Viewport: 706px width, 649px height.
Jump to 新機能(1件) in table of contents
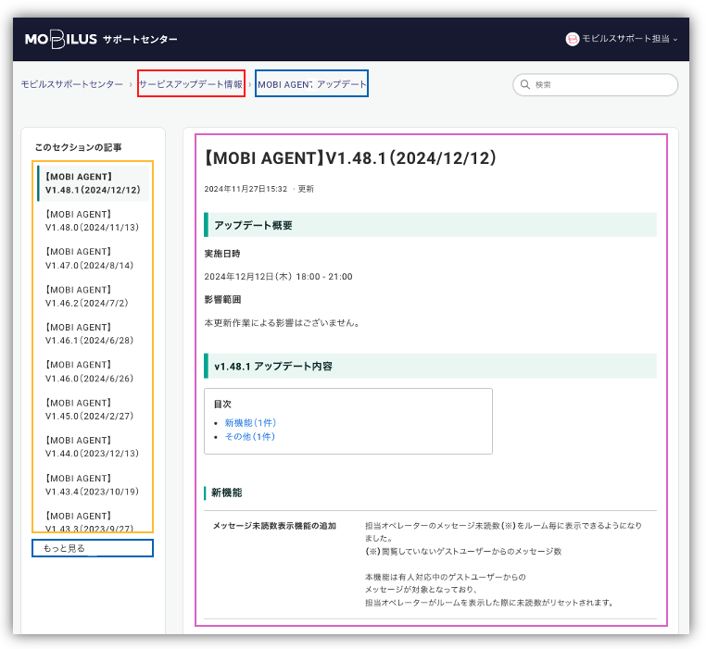tap(250, 422)
